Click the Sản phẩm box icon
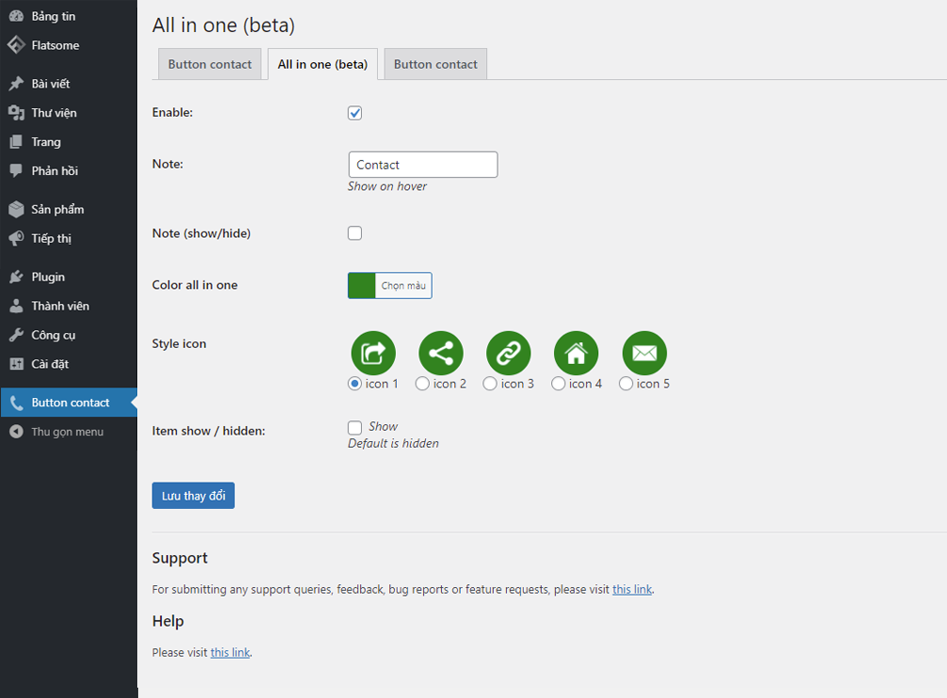947x698 pixels. [16, 209]
